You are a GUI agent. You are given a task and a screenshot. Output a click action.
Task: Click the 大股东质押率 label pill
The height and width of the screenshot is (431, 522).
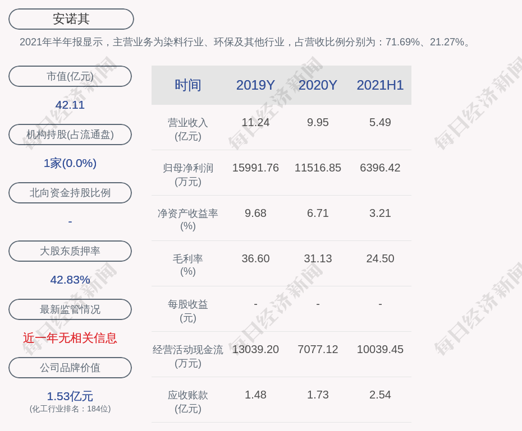click(x=70, y=251)
